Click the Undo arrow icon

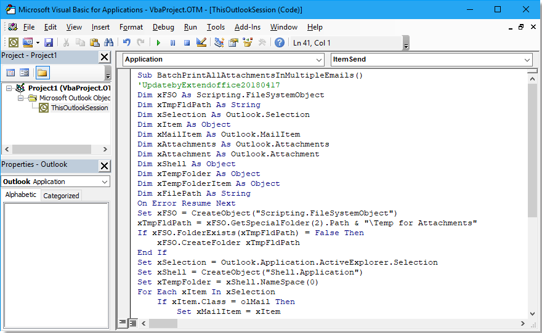126,42
